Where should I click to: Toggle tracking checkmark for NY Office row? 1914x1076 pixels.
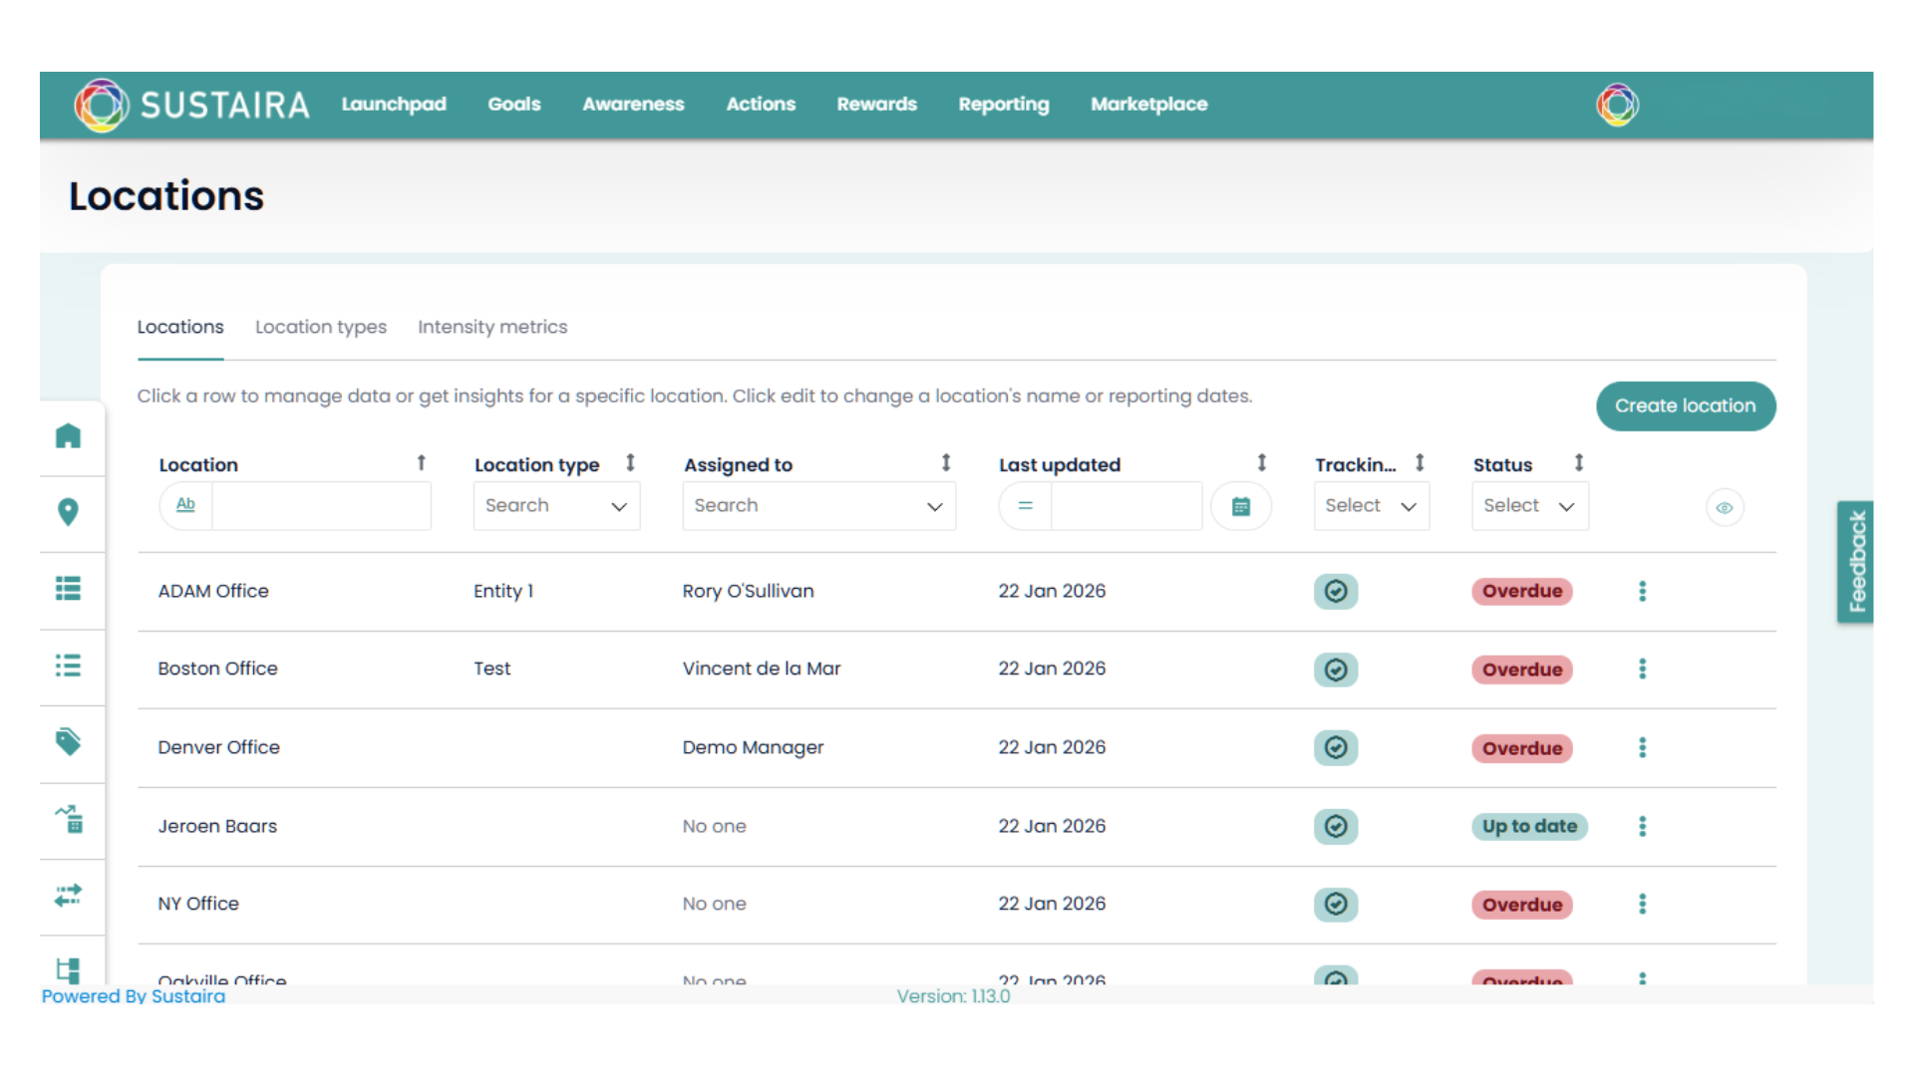click(1336, 905)
